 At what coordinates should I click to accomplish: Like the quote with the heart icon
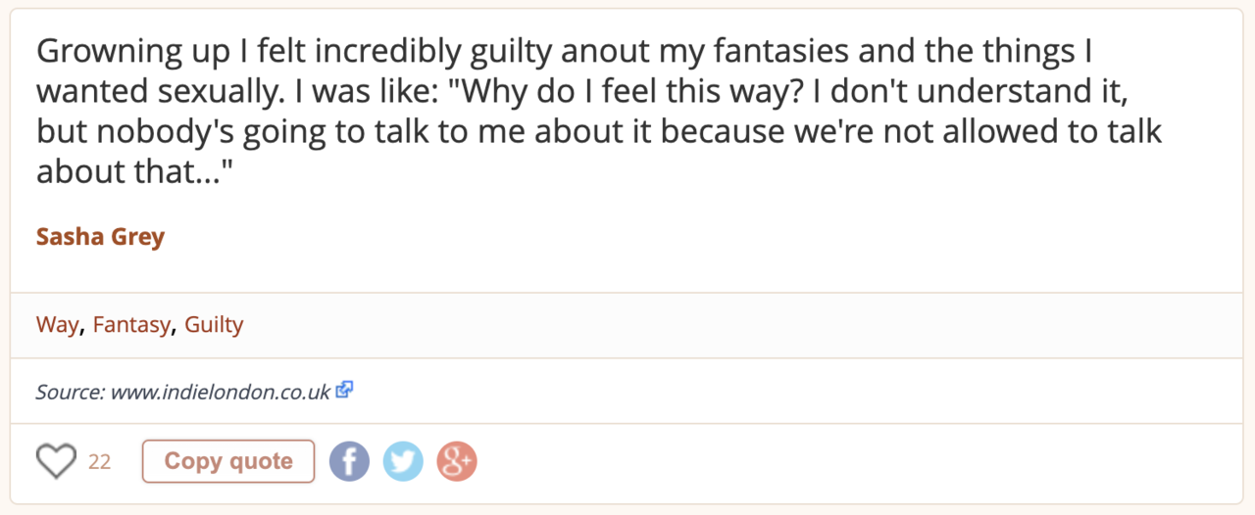56,461
